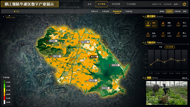Image resolution: width=190 pixels, height=107 pixels.
Task: Select the 白天 daytime temperature icon
Action: (163, 34)
